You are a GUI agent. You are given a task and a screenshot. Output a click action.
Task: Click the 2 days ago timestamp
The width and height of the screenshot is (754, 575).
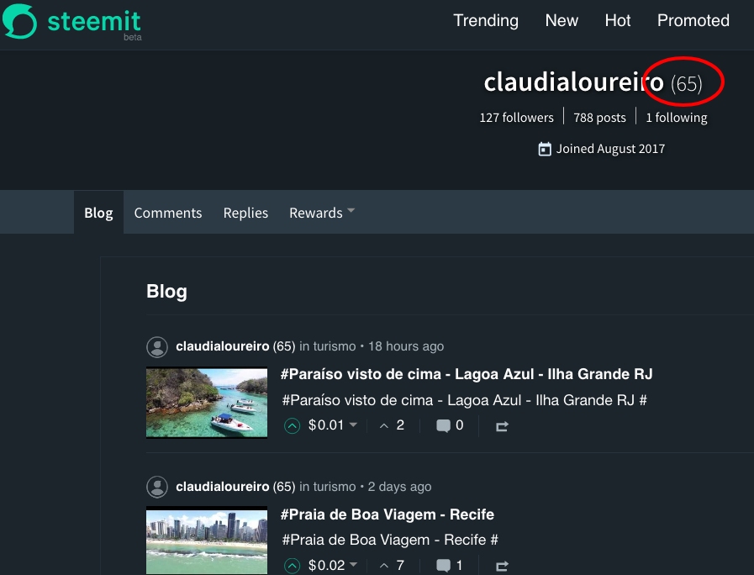(x=399, y=487)
